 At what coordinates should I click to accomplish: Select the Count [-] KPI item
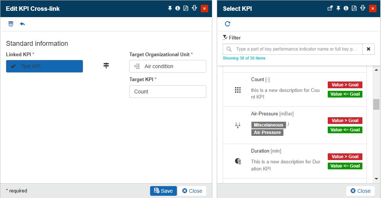(x=295, y=89)
